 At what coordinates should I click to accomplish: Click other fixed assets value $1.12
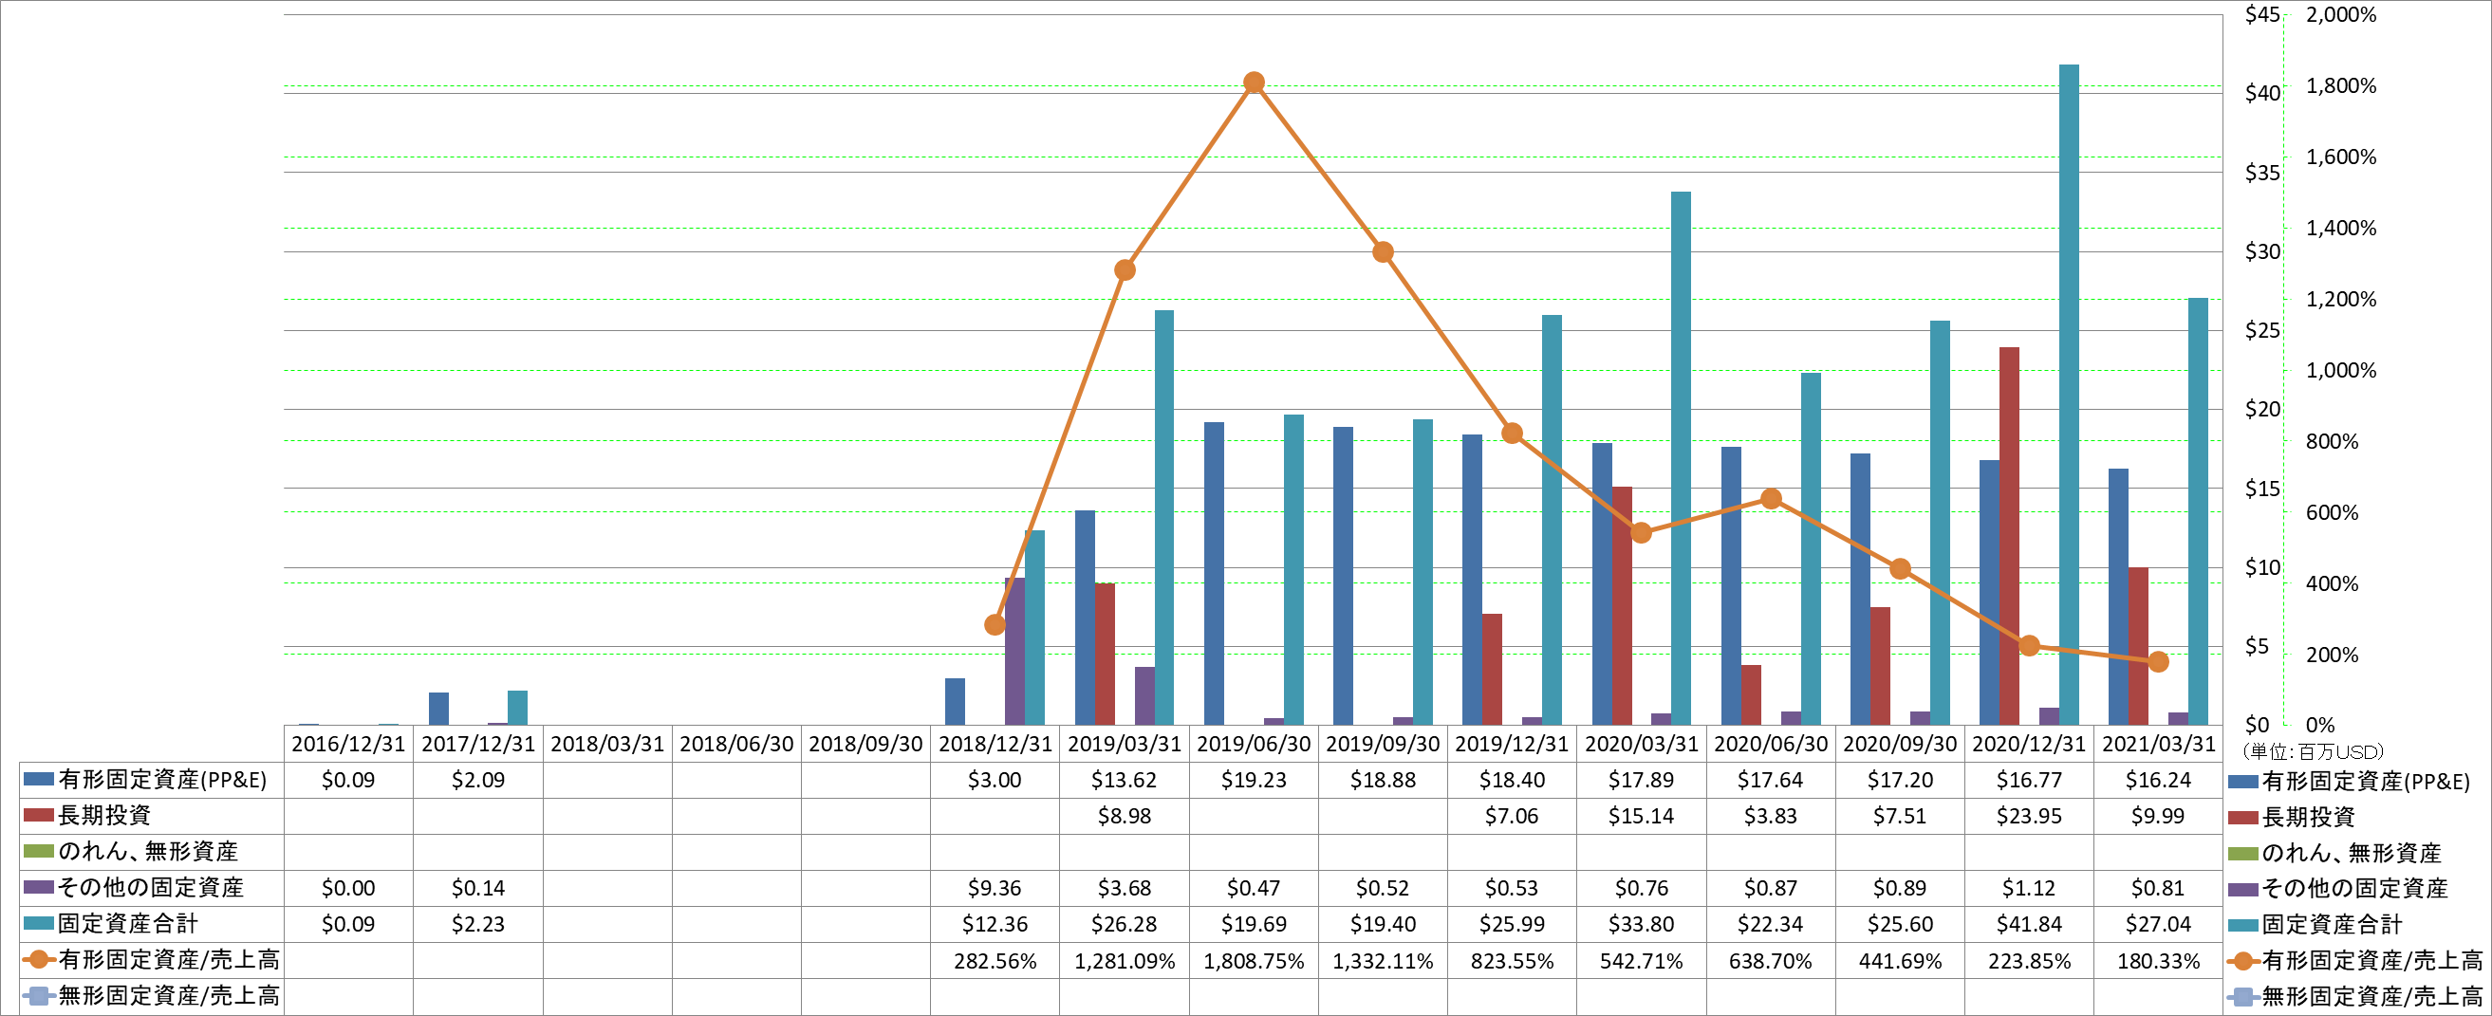click(x=2030, y=887)
